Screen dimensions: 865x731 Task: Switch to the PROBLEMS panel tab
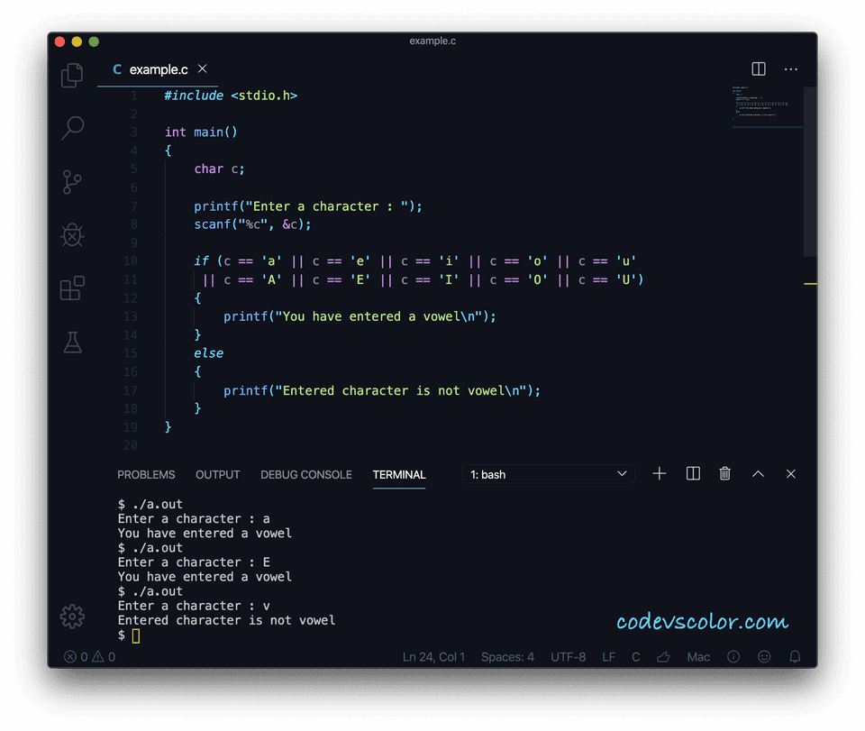click(x=146, y=475)
